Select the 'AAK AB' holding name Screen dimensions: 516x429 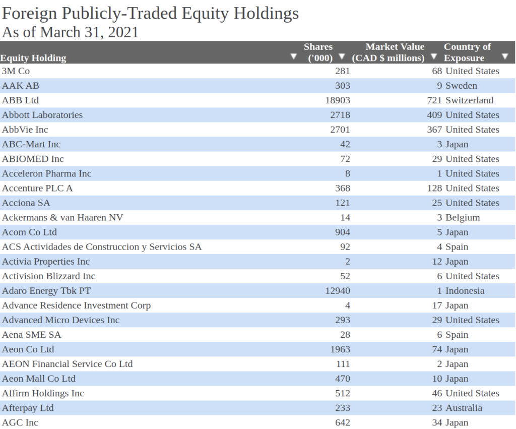pos(20,86)
